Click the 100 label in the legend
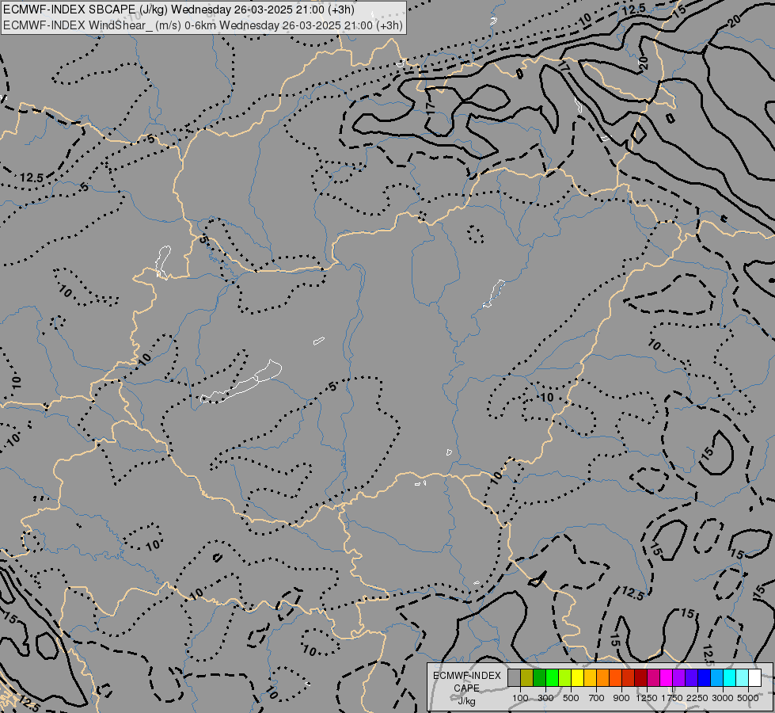Screen dimensions: 775x713 click(x=520, y=698)
